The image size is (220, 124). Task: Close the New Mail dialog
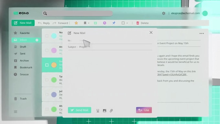coord(151,33)
